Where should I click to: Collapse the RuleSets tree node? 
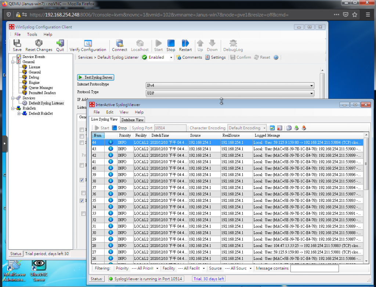click(13, 108)
